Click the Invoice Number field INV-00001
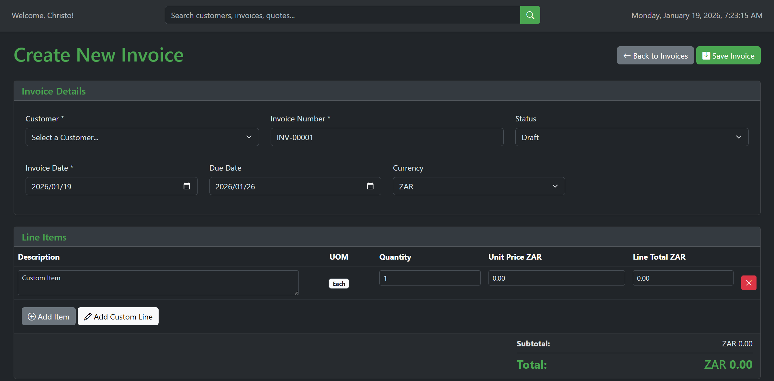Screen dimensions: 774x381 [387, 137]
